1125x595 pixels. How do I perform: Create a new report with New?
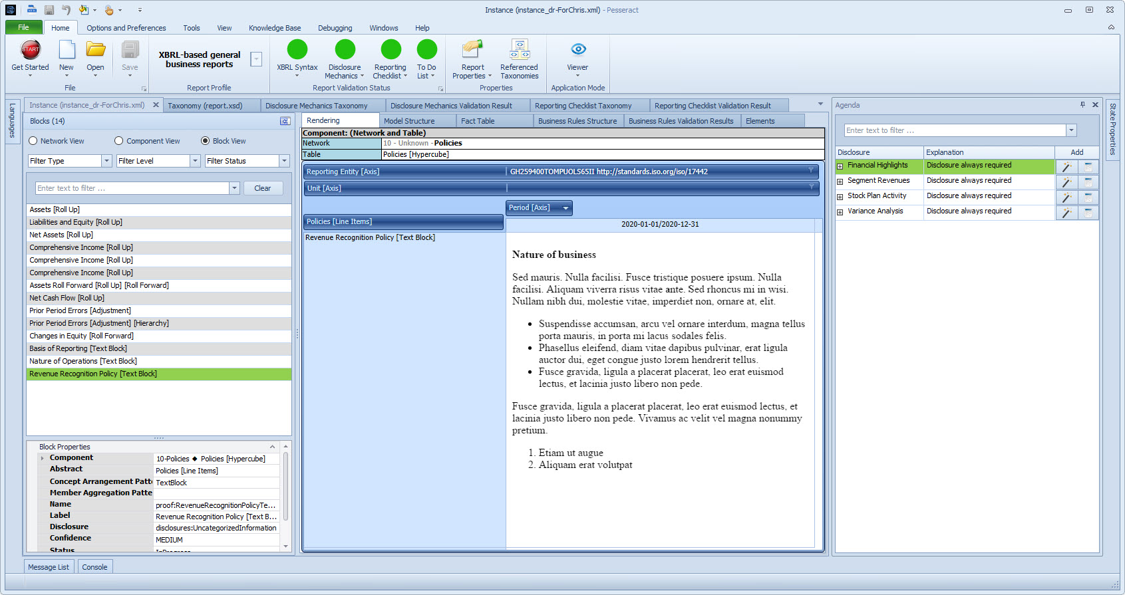click(x=67, y=57)
